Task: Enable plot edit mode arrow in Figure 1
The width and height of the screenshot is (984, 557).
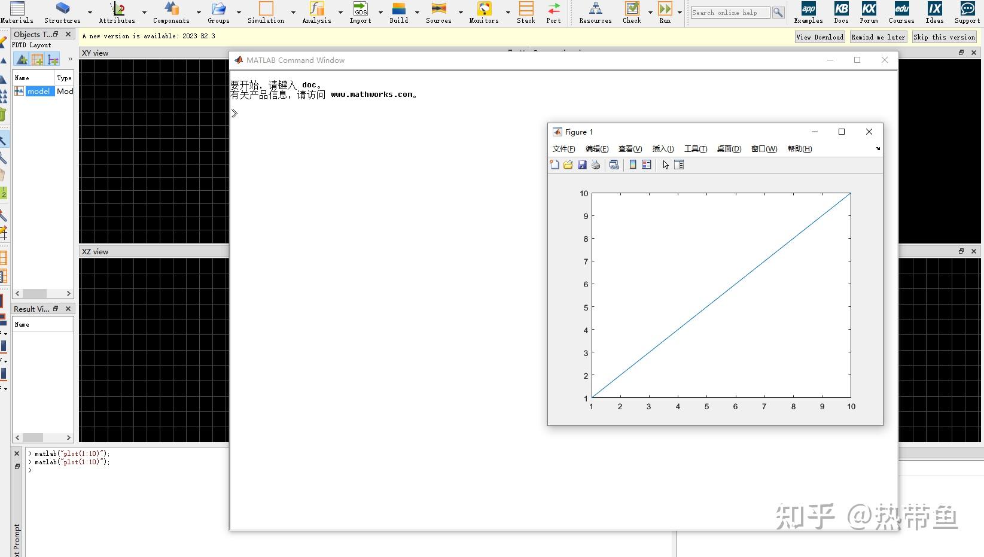Action: 665,165
